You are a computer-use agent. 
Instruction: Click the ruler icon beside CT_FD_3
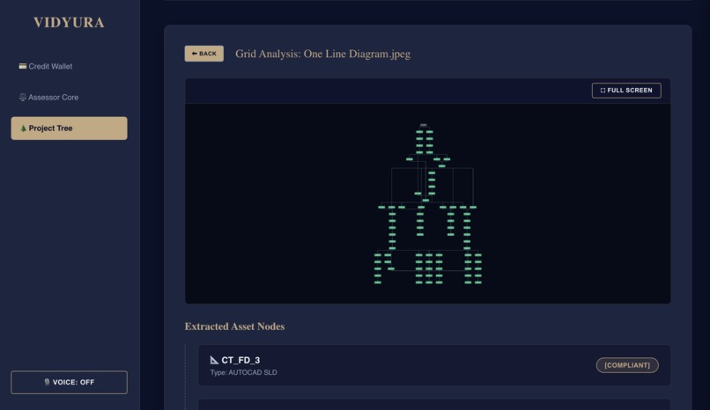pyautogui.click(x=214, y=360)
